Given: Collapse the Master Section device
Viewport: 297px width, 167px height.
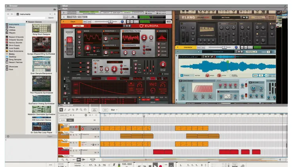Looking at the screenshot, I should [64, 17].
